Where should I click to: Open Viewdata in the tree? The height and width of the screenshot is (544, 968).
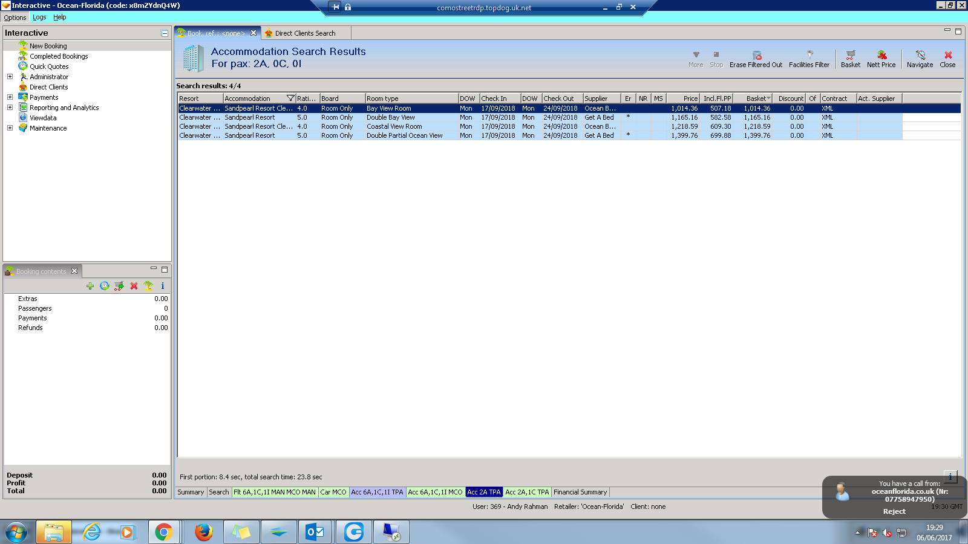point(43,118)
